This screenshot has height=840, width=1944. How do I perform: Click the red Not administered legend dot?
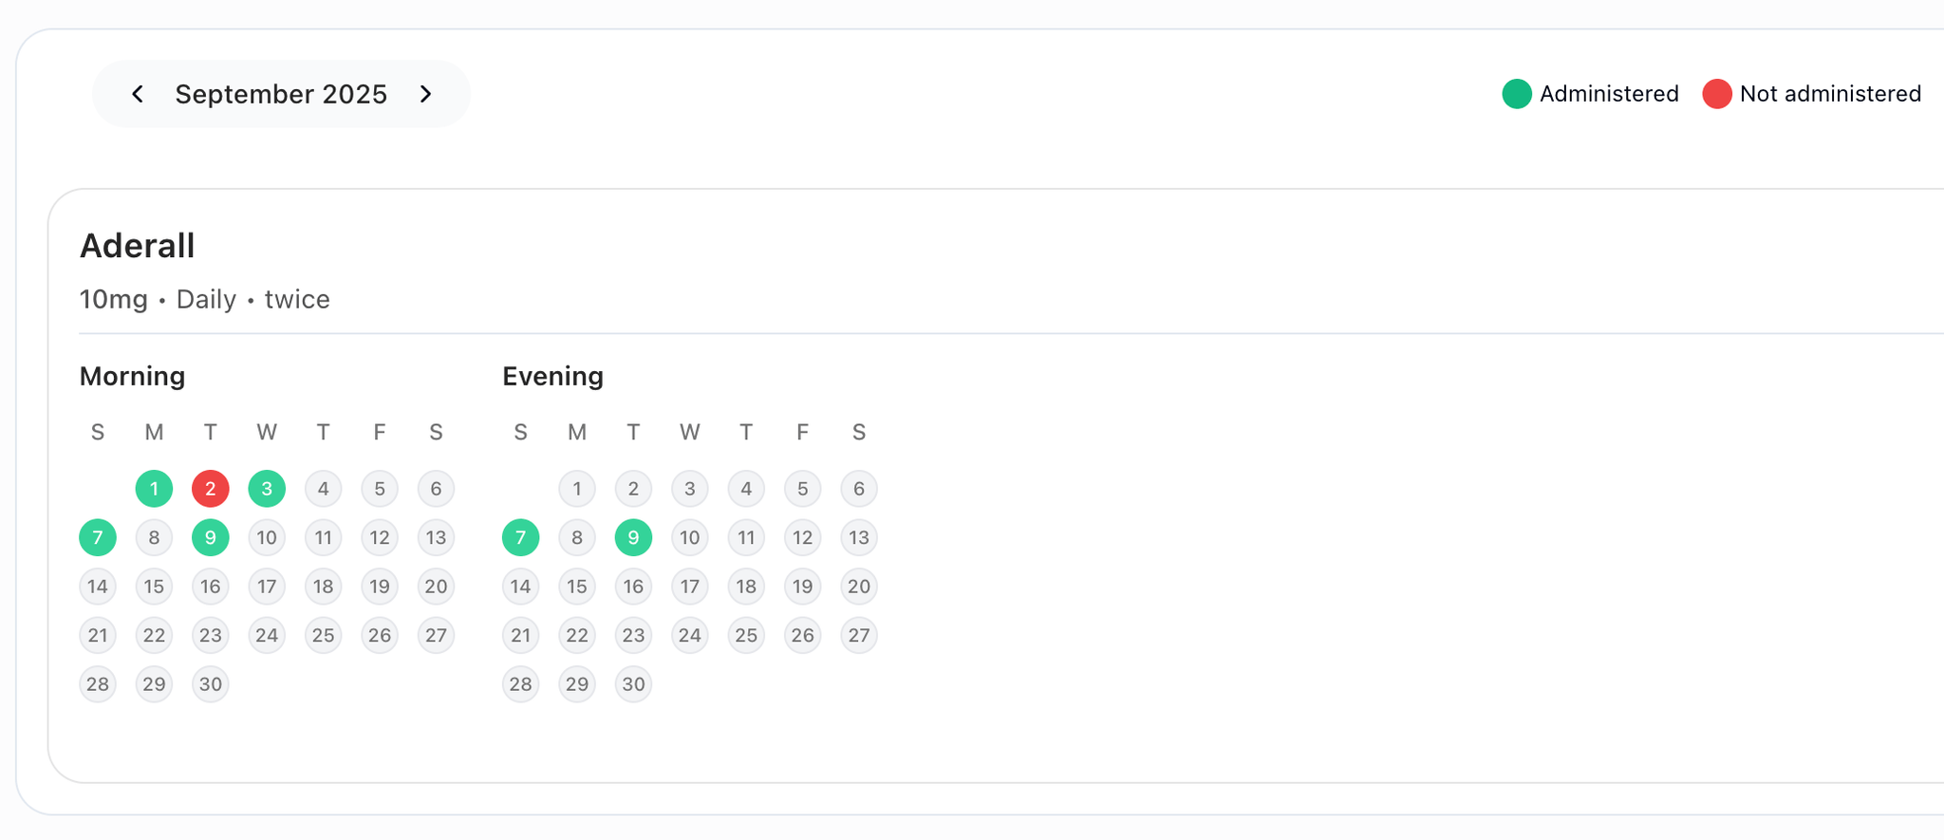click(x=1717, y=94)
